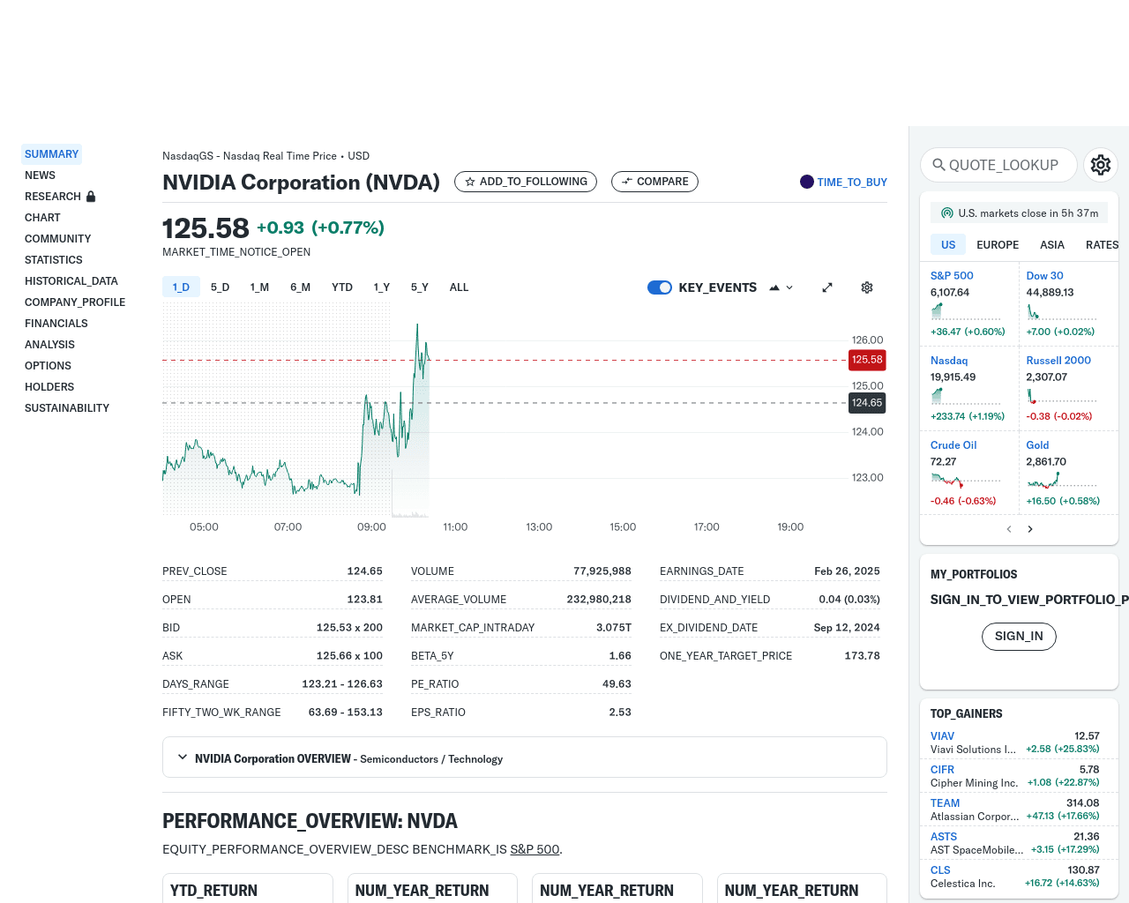Select the YTD chart range
Screen dimensions: 1129x903
click(342, 287)
